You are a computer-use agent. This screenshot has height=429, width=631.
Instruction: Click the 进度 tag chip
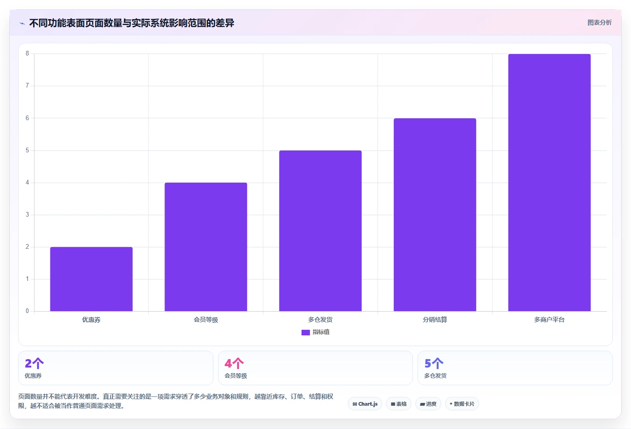[428, 404]
